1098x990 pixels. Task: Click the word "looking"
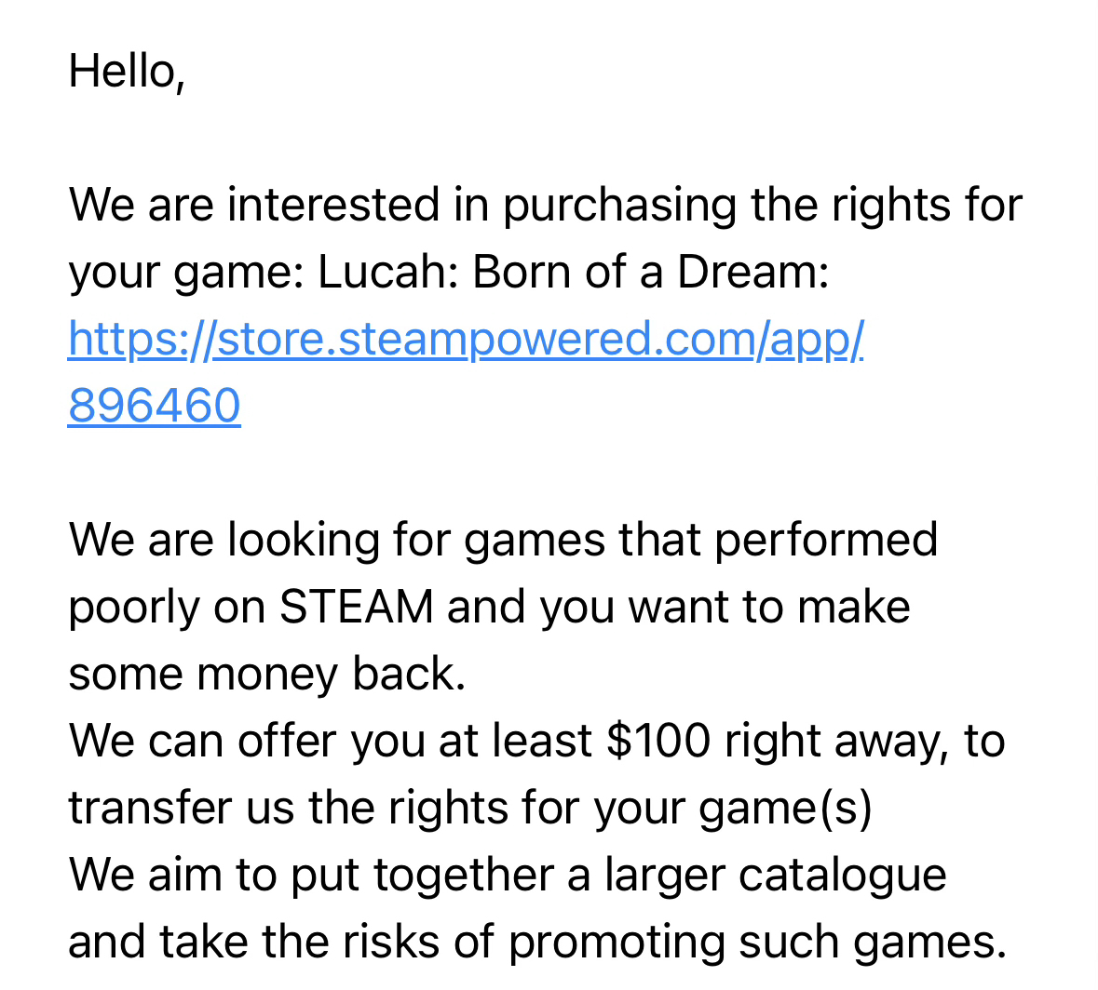(303, 541)
